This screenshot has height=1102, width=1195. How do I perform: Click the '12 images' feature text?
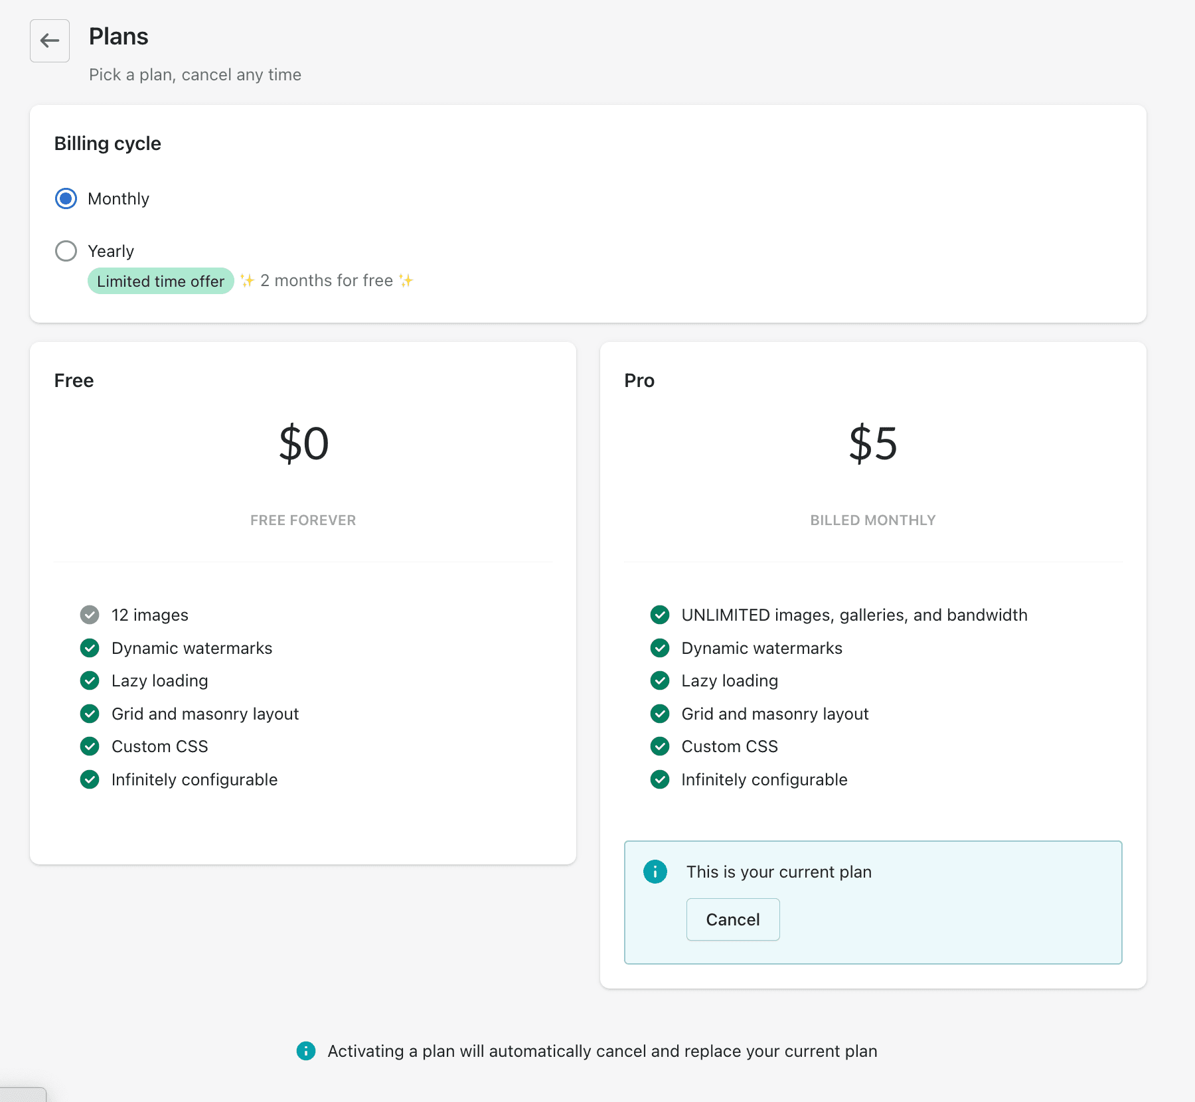150,615
